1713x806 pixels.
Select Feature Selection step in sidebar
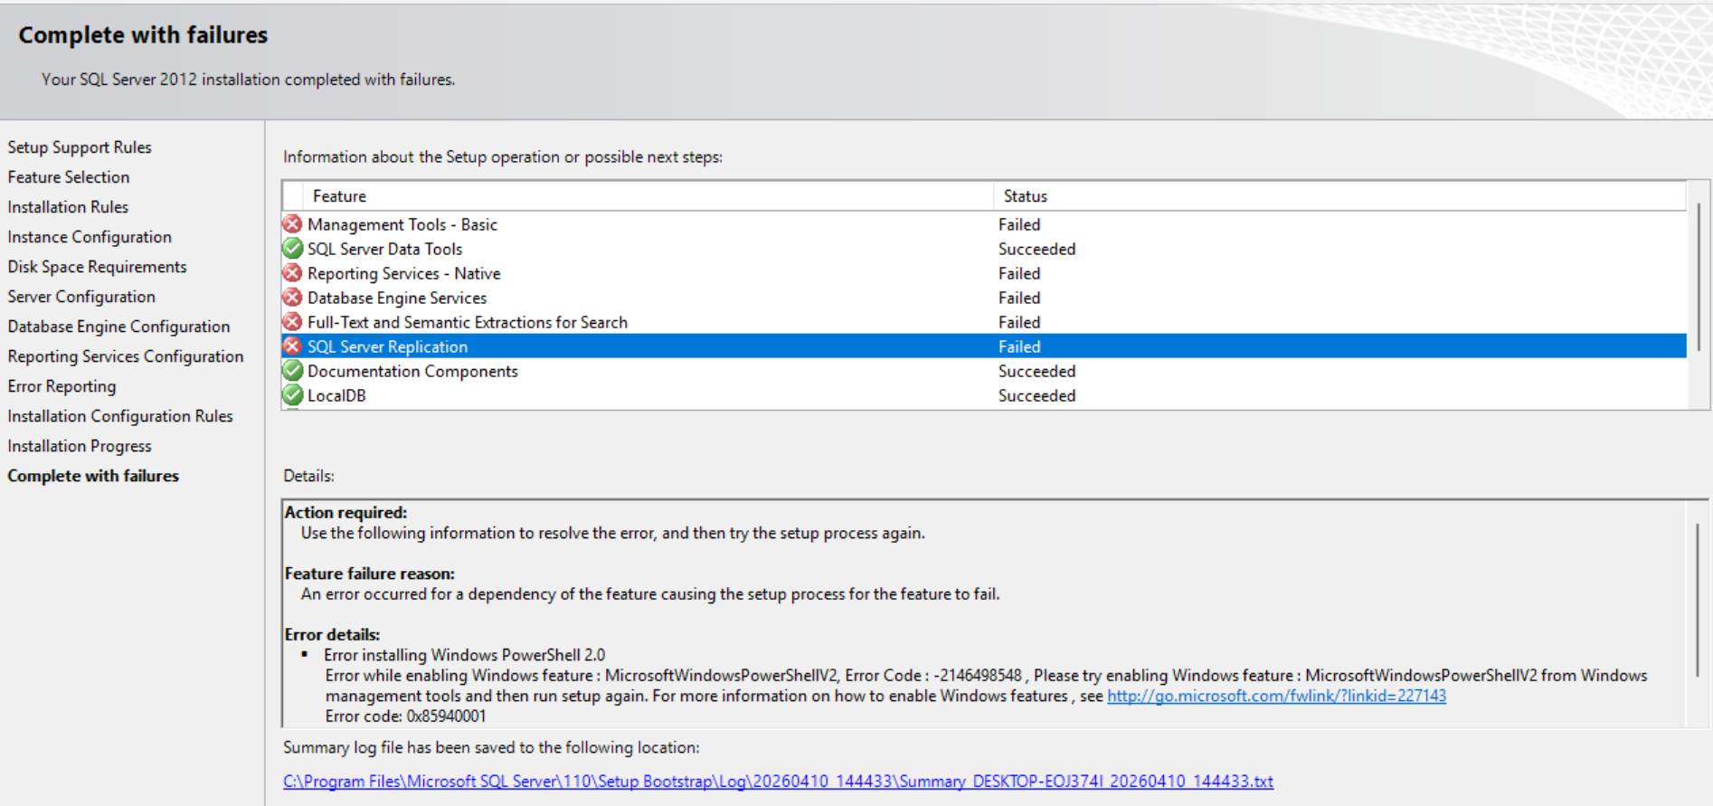69,177
